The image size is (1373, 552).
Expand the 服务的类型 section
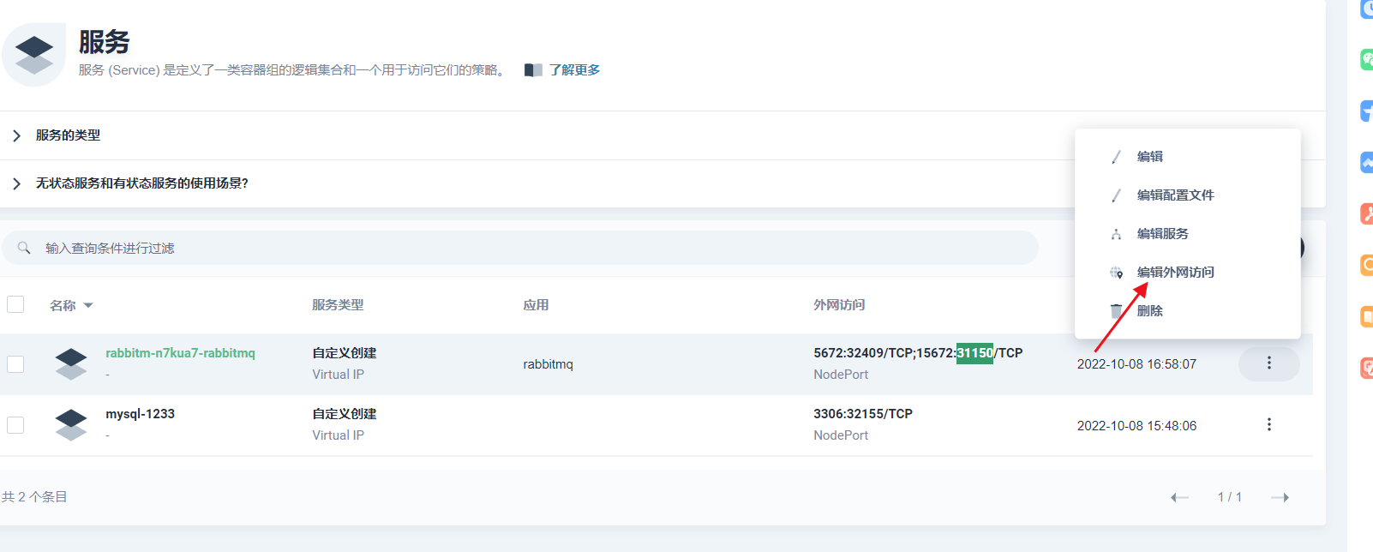[16, 135]
